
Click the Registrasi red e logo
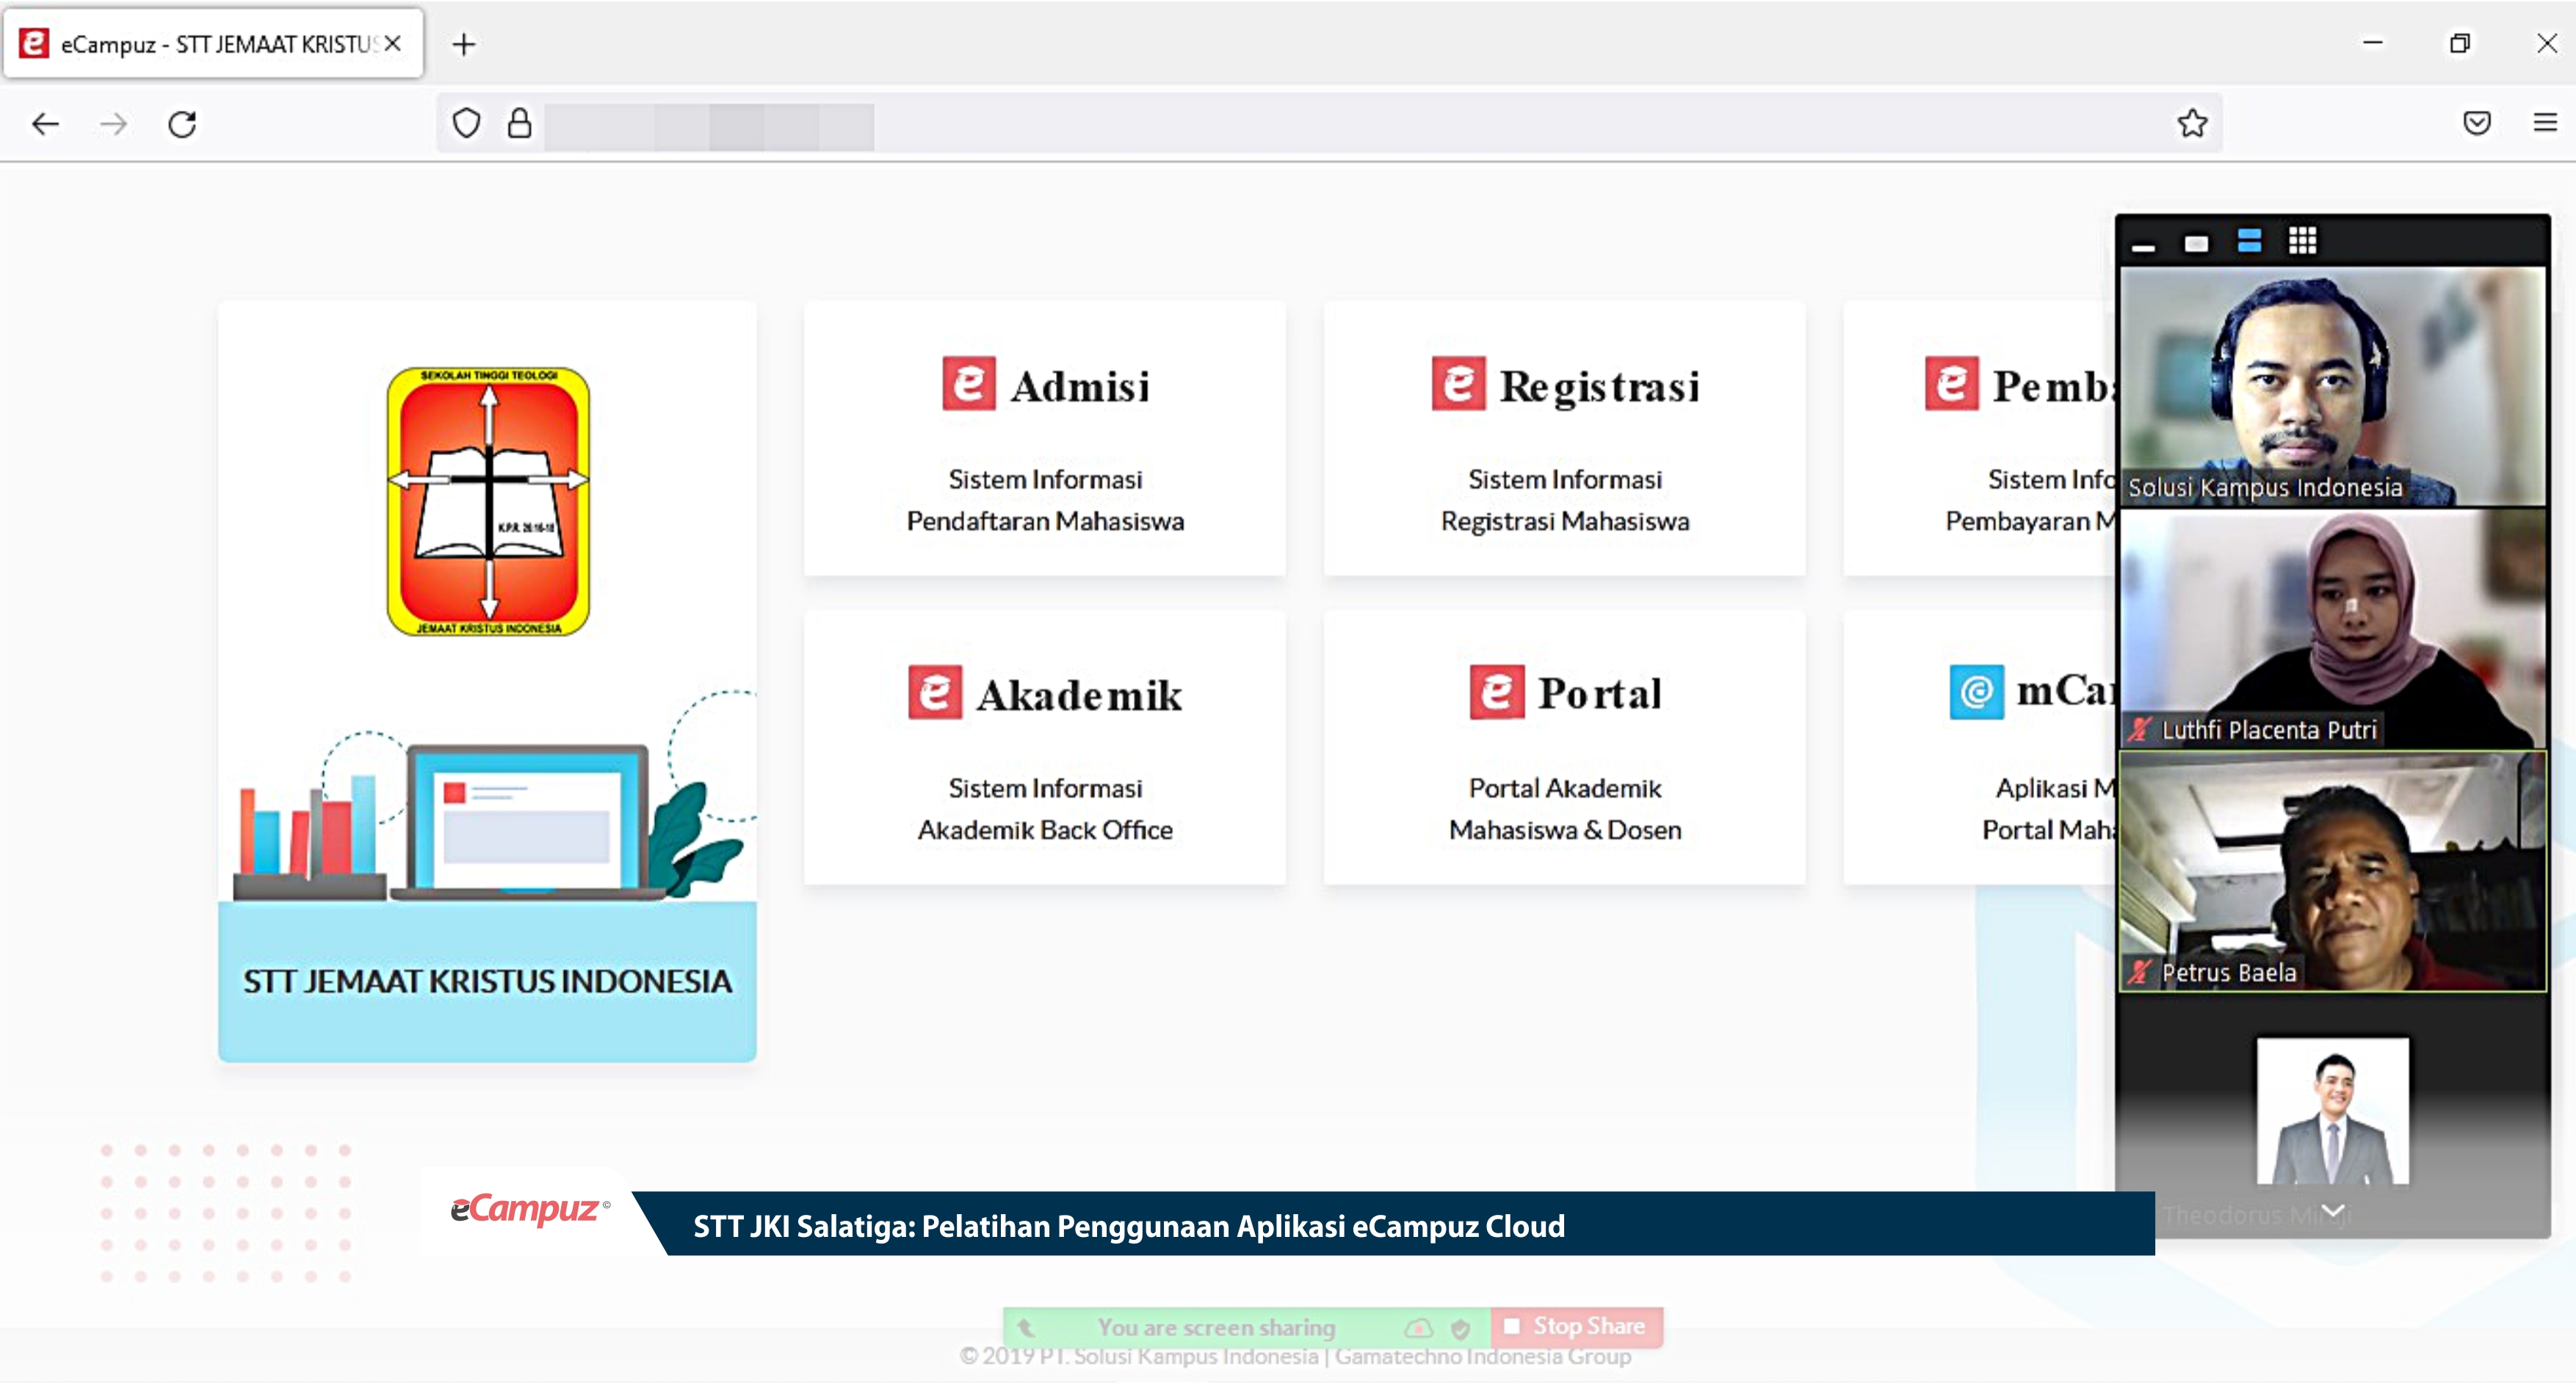(1458, 384)
